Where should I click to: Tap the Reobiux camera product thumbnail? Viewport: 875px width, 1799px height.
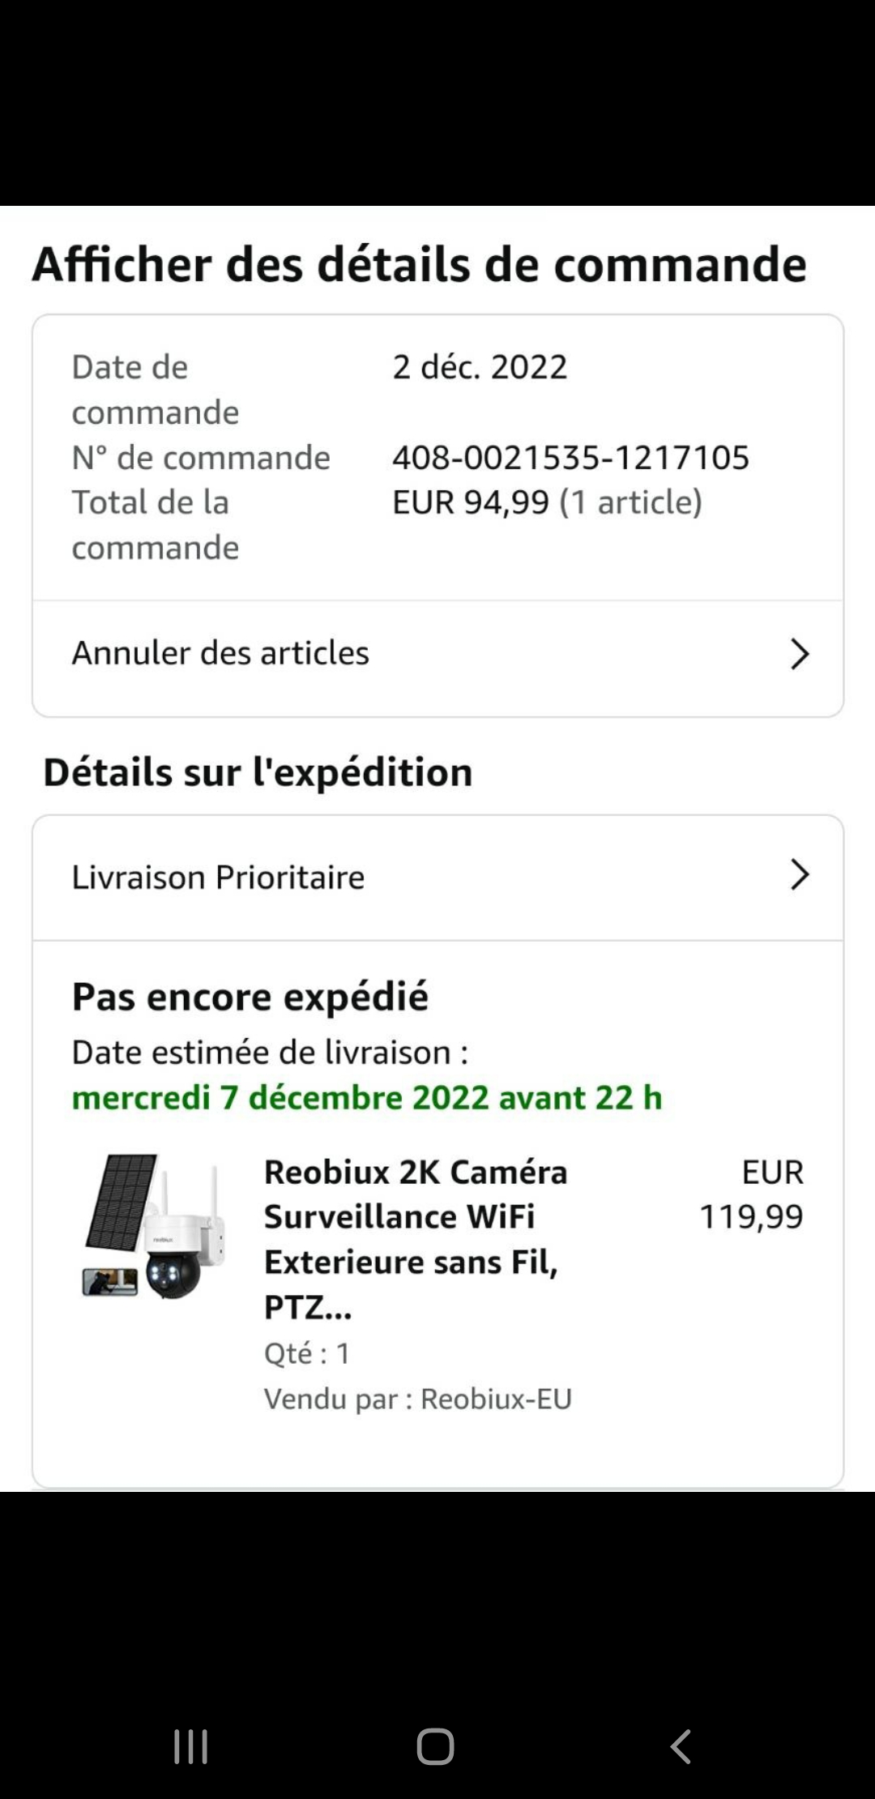[x=154, y=1227]
